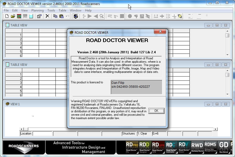
Task: Click the Properties toolbar icon
Action: tap(39, 16)
